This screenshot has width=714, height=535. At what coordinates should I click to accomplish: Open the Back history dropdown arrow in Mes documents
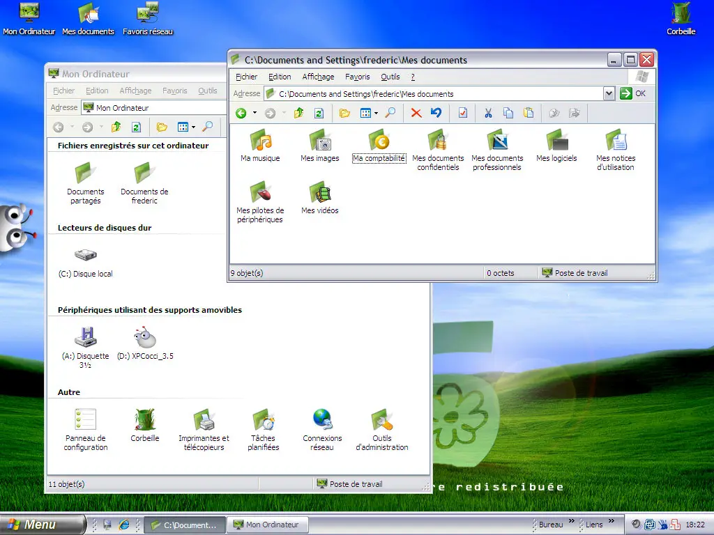pos(255,113)
